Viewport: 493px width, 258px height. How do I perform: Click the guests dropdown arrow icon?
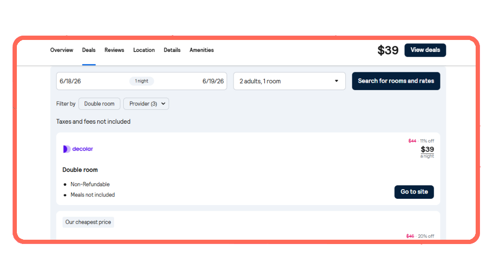337,81
